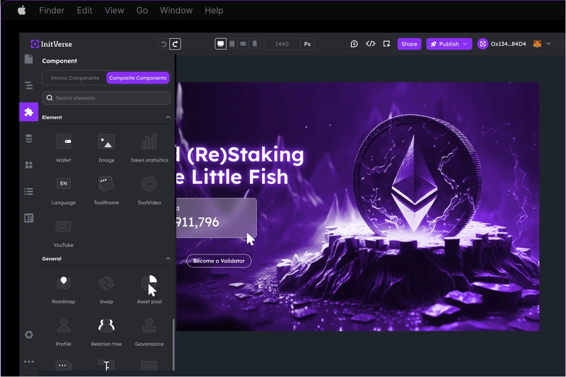Screen dimensions: 566x377
Task: Select the Image component
Action: (x=106, y=147)
